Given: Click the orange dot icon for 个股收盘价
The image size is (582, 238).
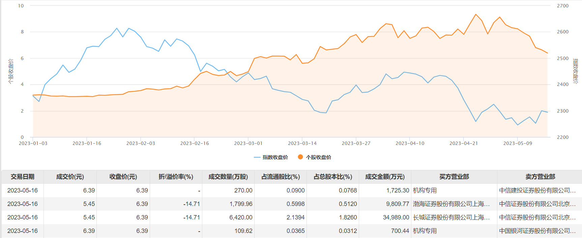Looking at the screenshot, I should pyautogui.click(x=300, y=157).
